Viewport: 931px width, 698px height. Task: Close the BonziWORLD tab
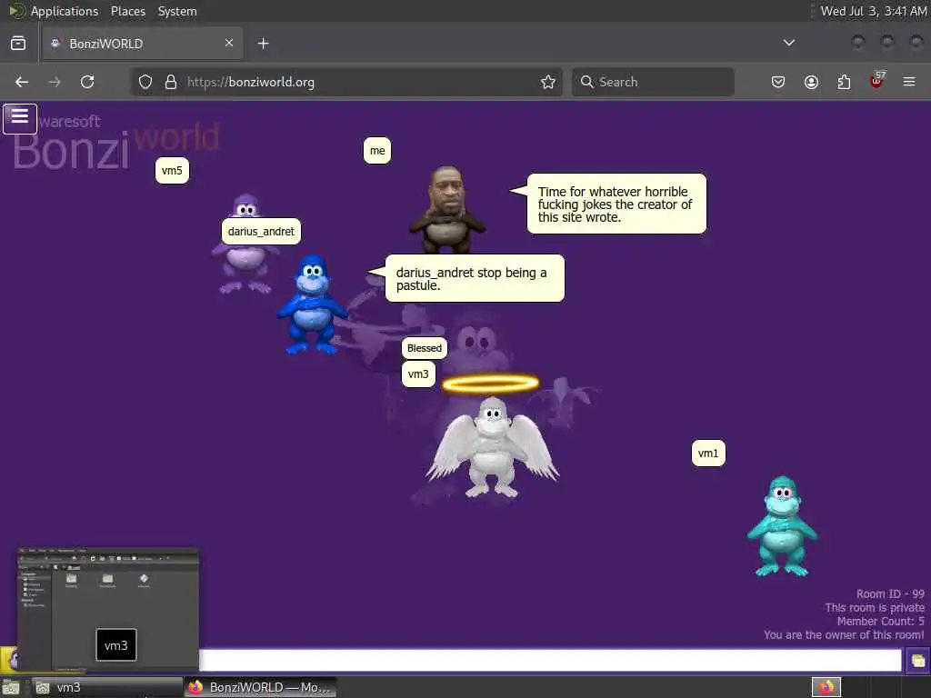tap(229, 43)
